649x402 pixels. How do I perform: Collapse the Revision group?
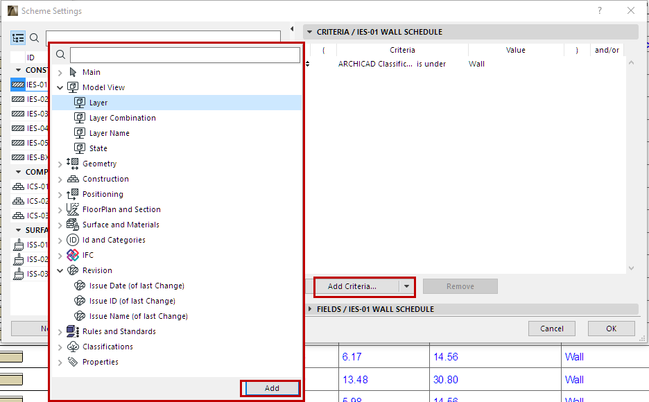60,271
